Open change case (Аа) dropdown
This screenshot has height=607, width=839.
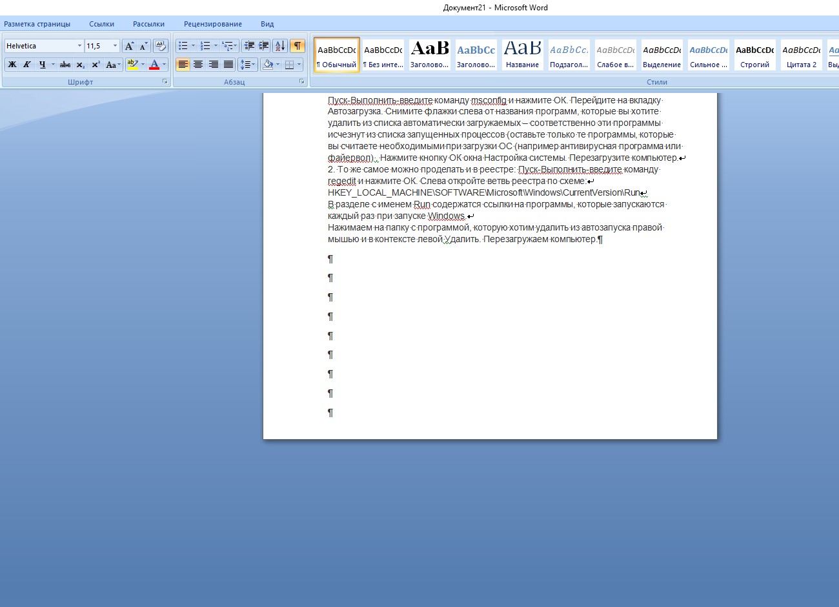113,65
